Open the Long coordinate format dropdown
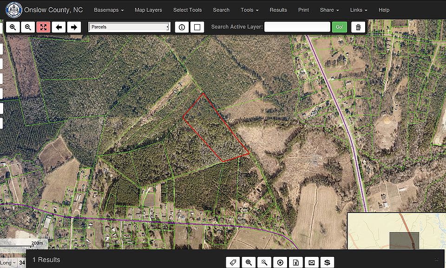Image resolution: width=446 pixels, height=268 pixels. 8,262
